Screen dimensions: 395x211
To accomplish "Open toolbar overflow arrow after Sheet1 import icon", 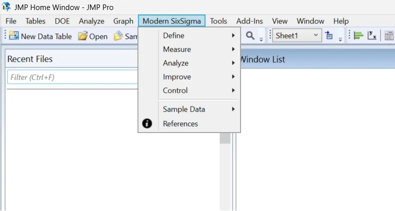I will coord(340,39).
